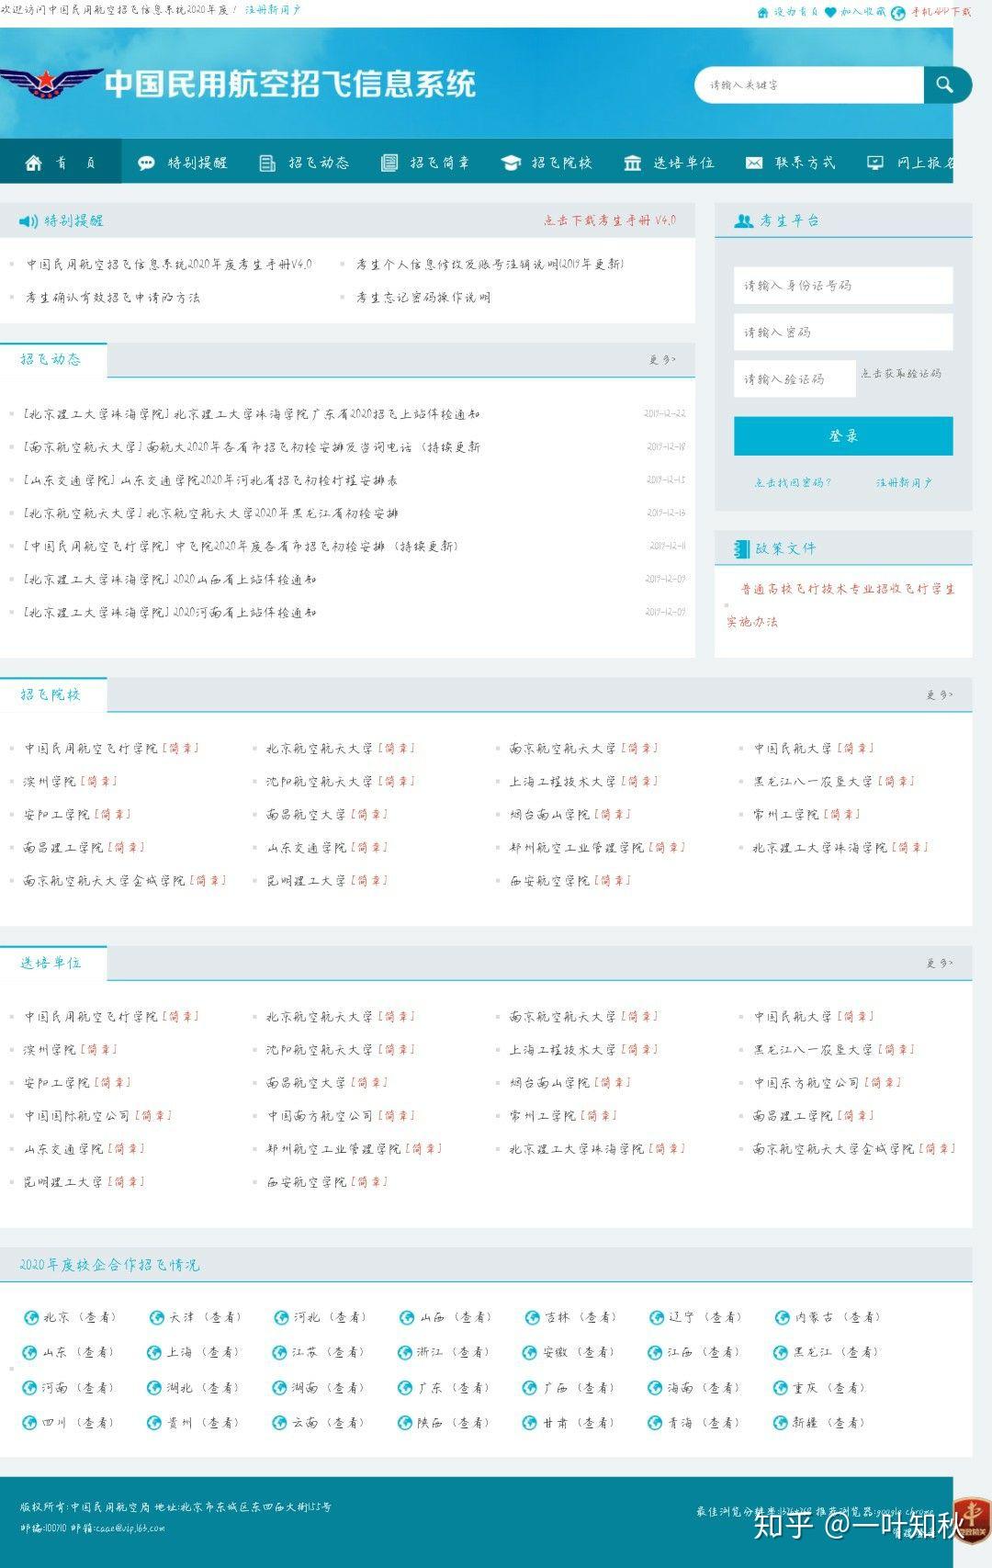Click the globe icon next to 黑龙江
The height and width of the screenshot is (1568, 992).
click(781, 1352)
